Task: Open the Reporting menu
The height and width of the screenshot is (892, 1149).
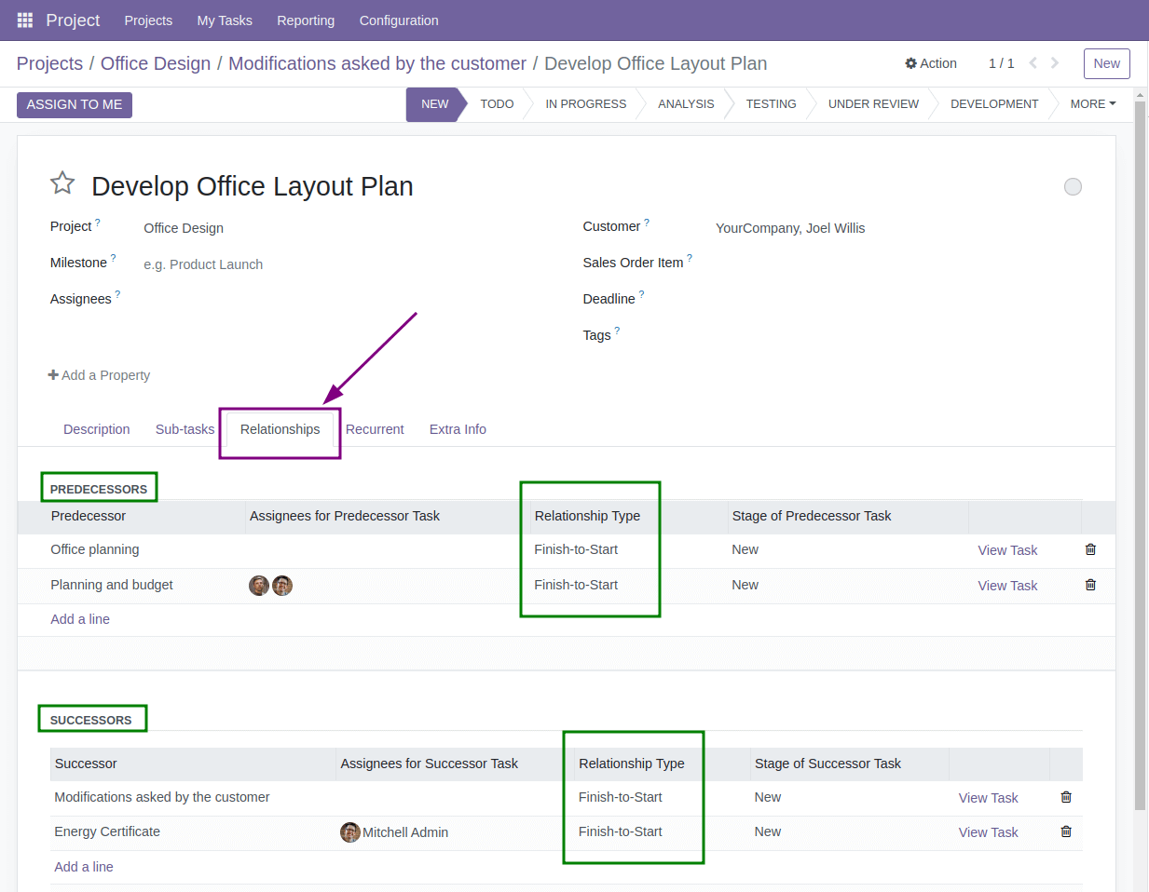Action: point(306,20)
